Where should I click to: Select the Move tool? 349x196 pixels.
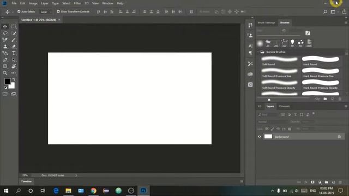click(5, 27)
